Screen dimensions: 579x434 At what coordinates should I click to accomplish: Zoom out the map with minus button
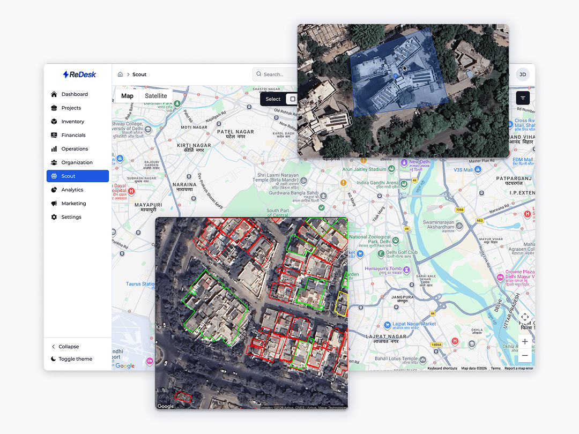(x=525, y=355)
